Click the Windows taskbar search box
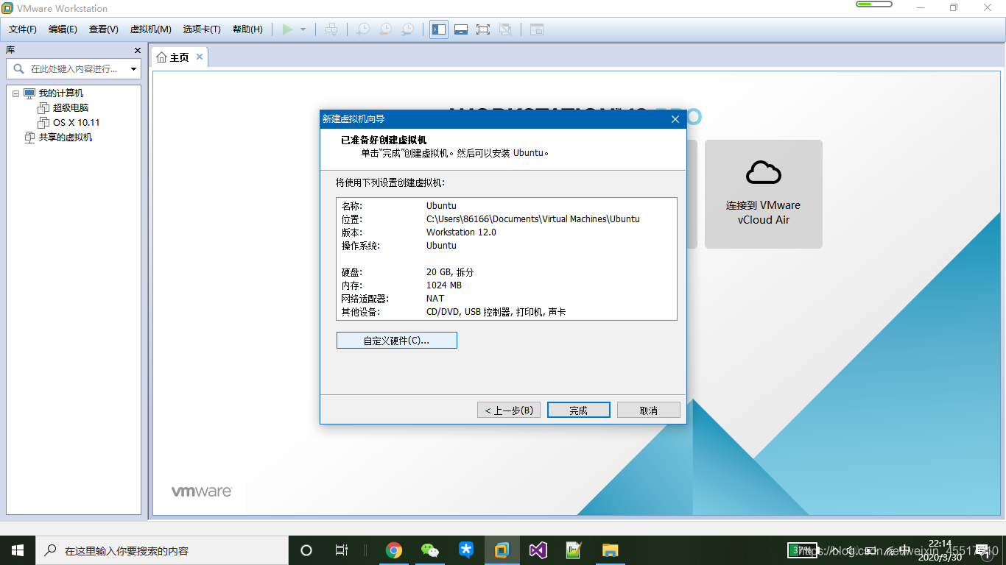Screen dimensions: 1006x565 [162, 550]
